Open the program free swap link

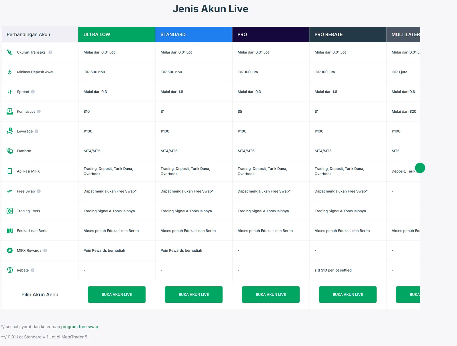[80, 327]
